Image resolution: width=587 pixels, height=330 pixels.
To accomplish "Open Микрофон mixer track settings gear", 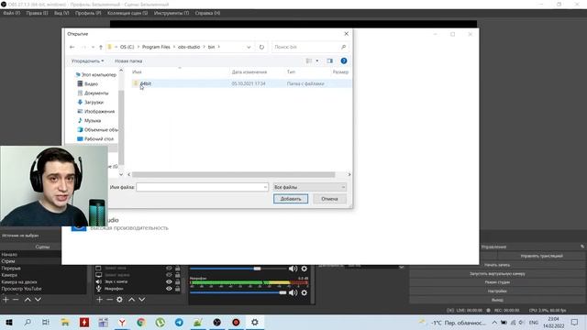I will (x=304, y=292).
